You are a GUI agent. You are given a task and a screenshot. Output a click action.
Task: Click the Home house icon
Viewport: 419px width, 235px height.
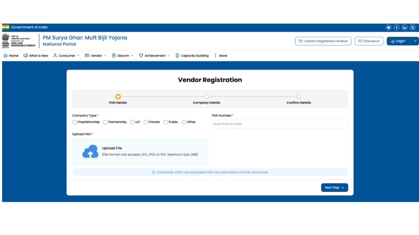(6, 55)
